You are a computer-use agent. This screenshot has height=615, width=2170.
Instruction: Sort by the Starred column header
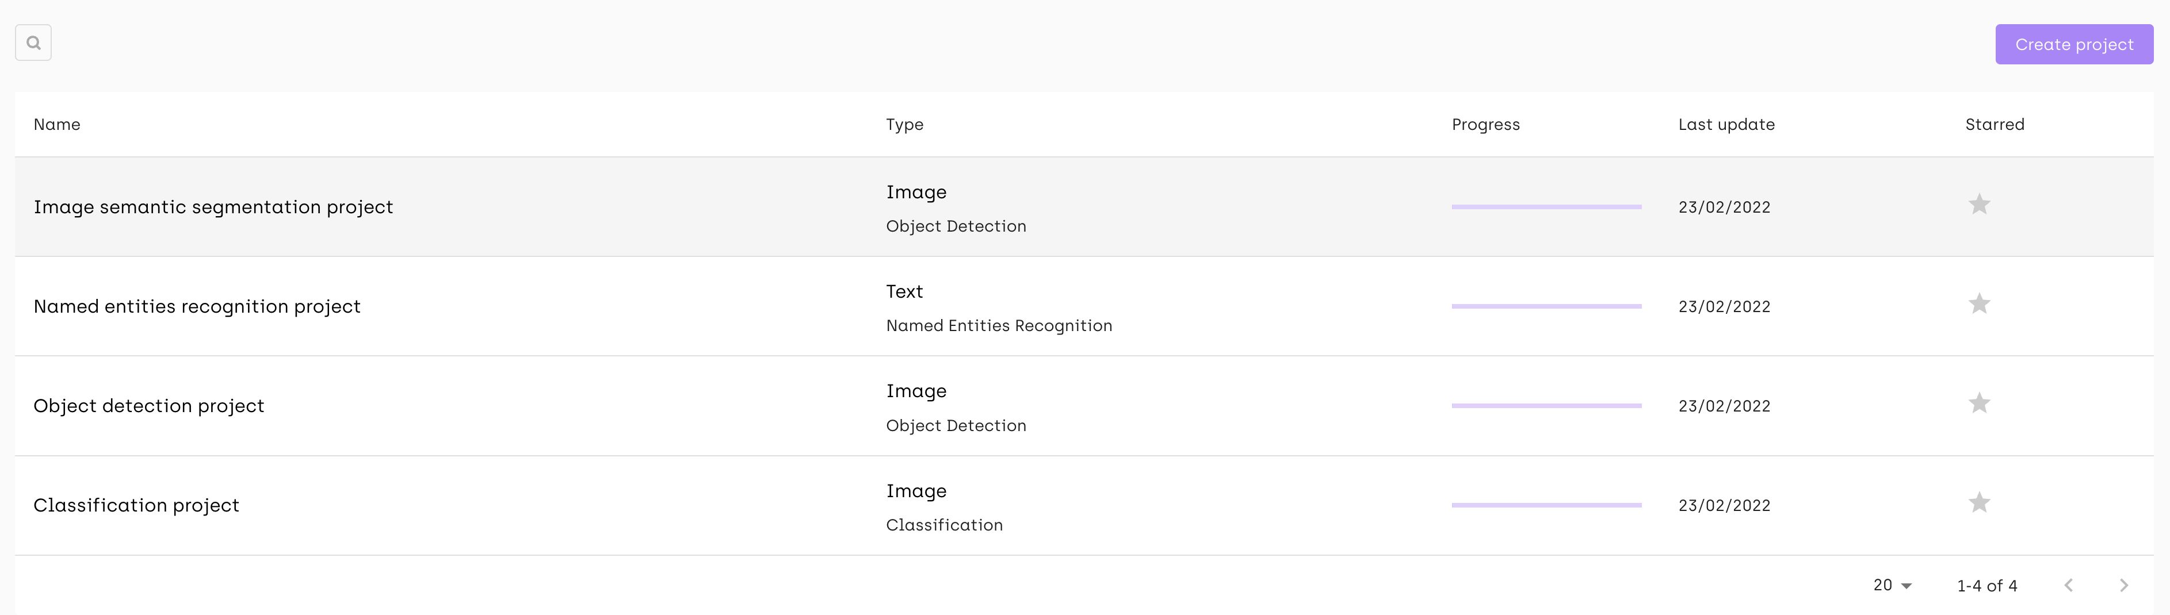[1994, 125]
